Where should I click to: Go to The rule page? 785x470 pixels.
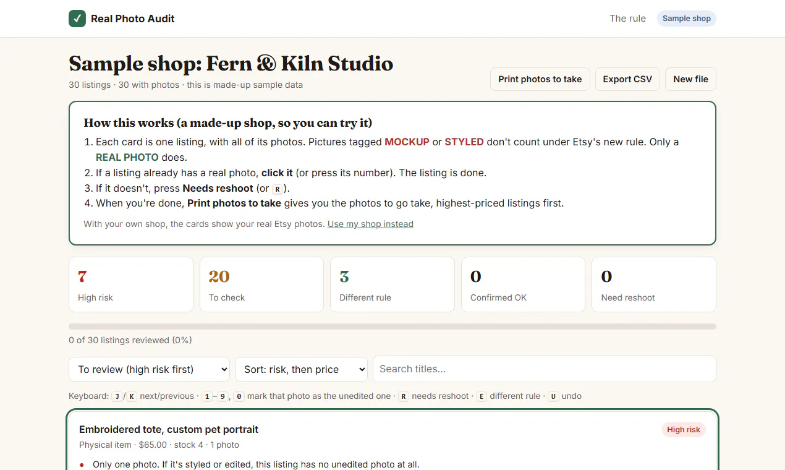627,19
